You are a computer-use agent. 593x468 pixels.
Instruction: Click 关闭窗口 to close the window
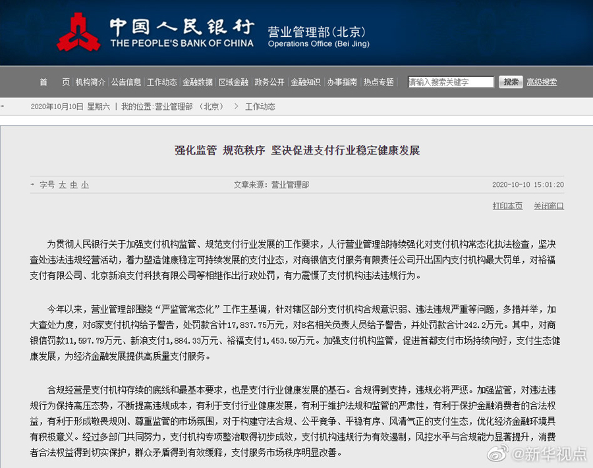click(x=549, y=206)
